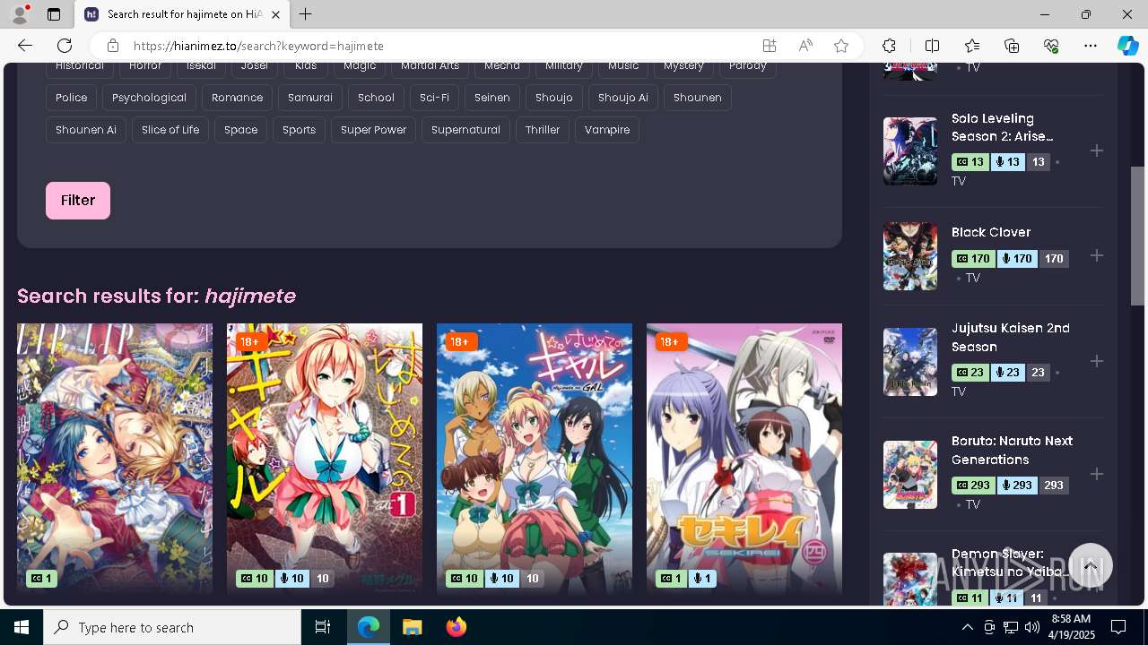Open the Black Clover sidebar thumbnail
Screen dimensions: 1148x645
click(x=910, y=256)
